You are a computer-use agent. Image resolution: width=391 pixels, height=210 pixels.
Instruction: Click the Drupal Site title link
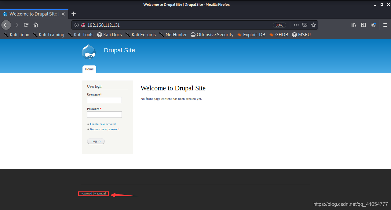[x=119, y=50]
